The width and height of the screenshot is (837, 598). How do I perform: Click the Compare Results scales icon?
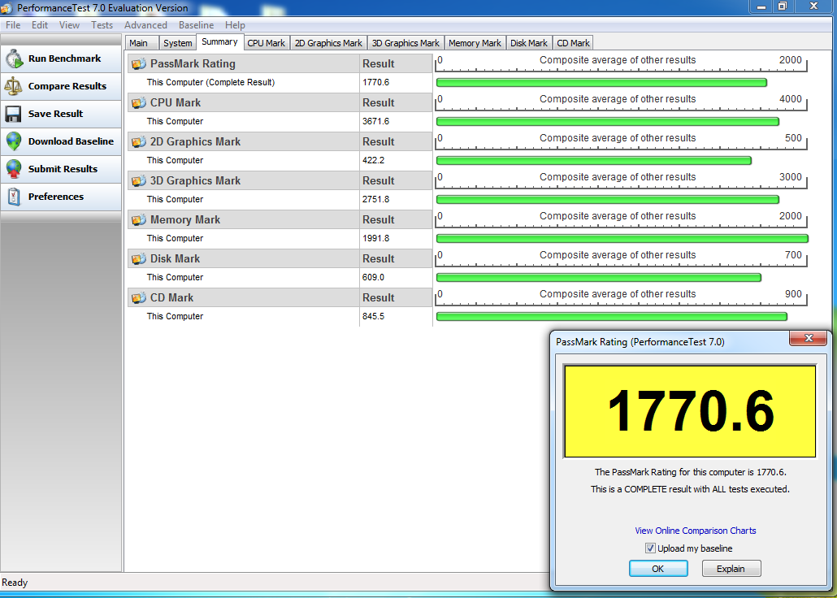click(14, 86)
